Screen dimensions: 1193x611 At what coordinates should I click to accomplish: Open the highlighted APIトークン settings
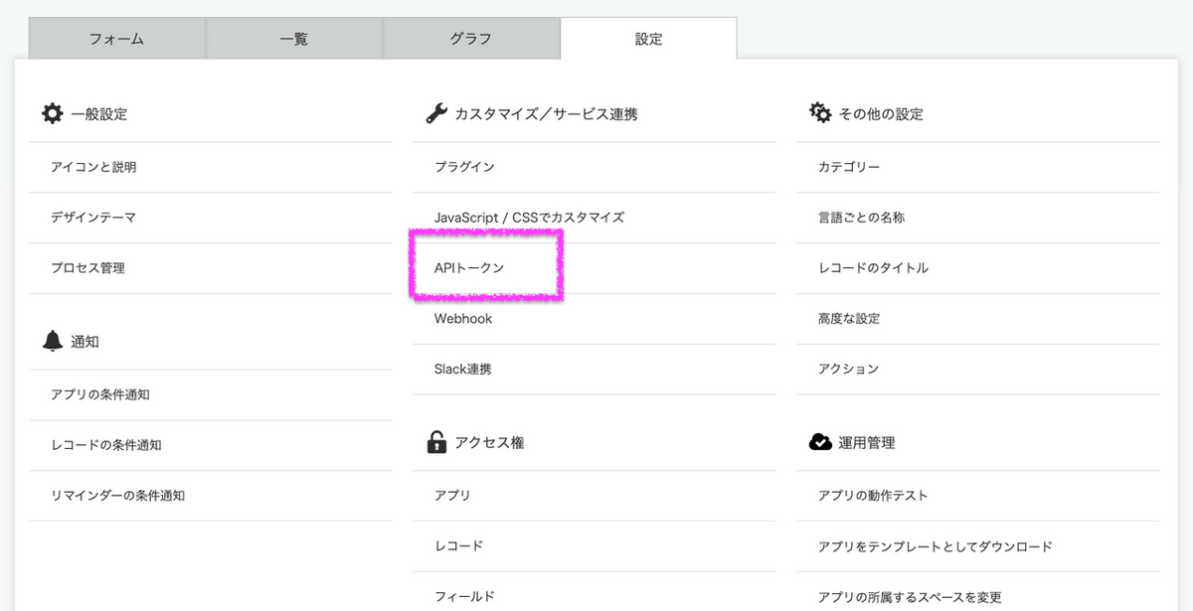(468, 267)
